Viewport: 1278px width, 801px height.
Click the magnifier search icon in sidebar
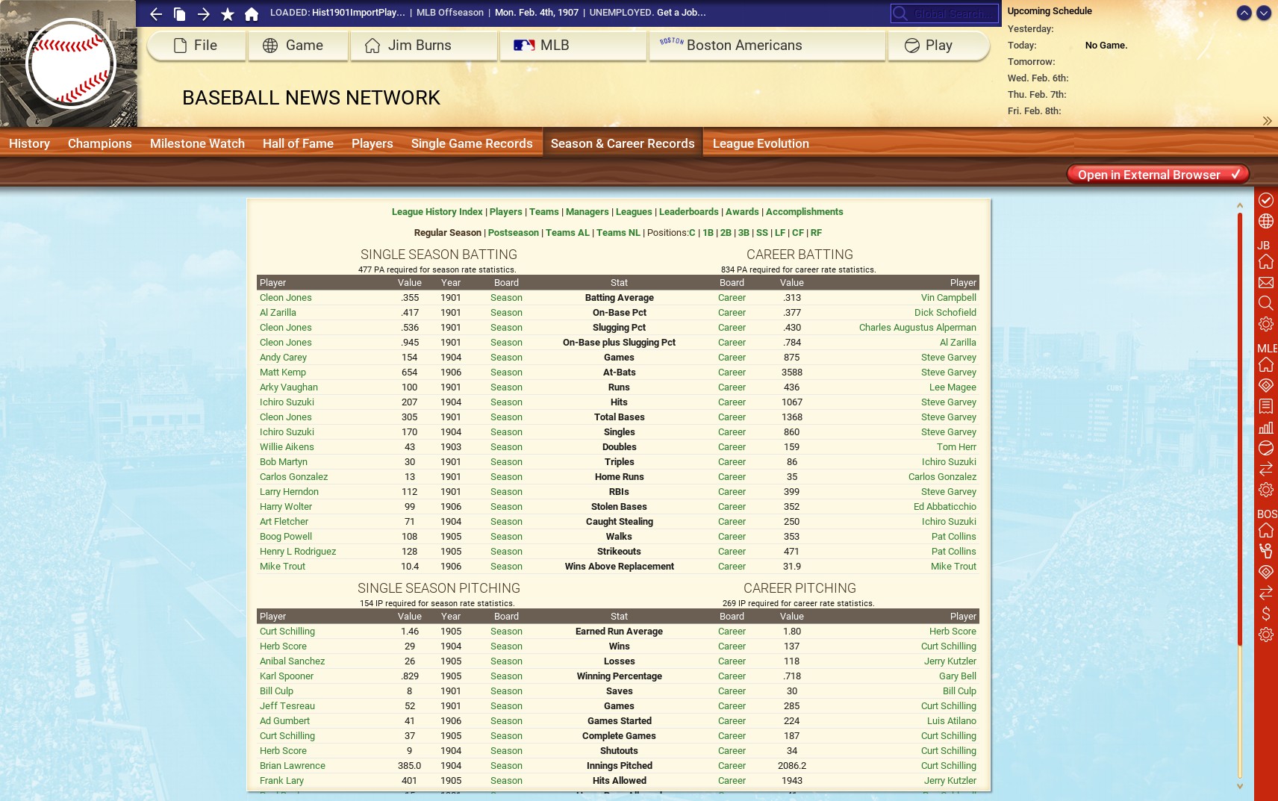point(1266,303)
